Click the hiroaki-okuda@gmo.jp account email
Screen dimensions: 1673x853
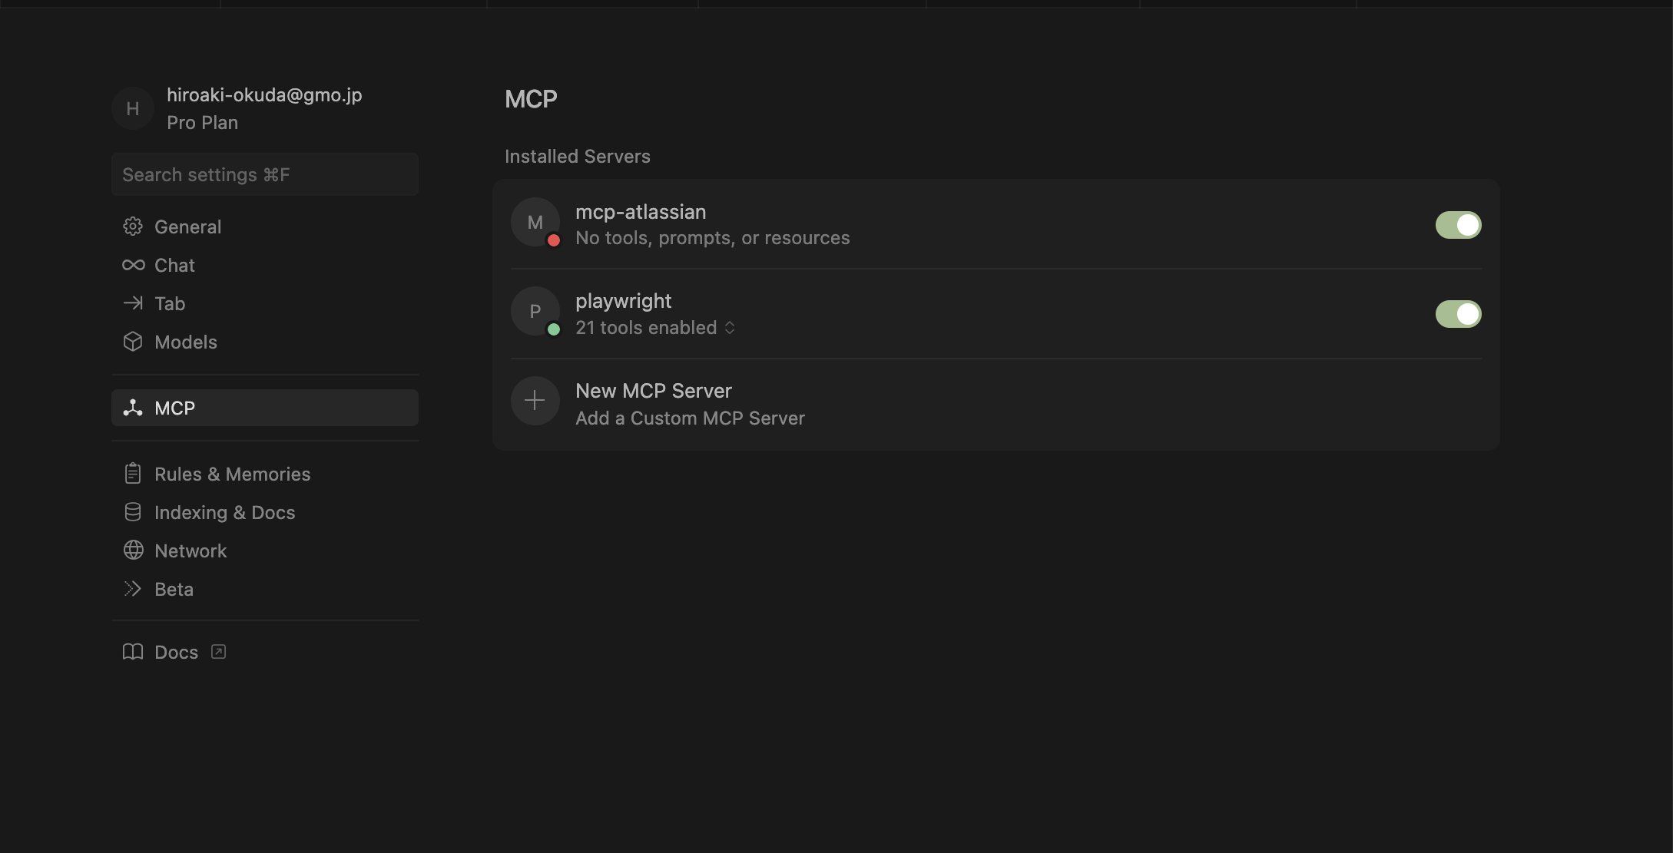coord(264,94)
